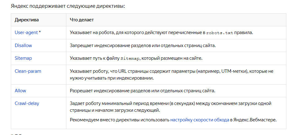Open the Allow directive link
Screen dimensions: 296x135
tap(20, 90)
